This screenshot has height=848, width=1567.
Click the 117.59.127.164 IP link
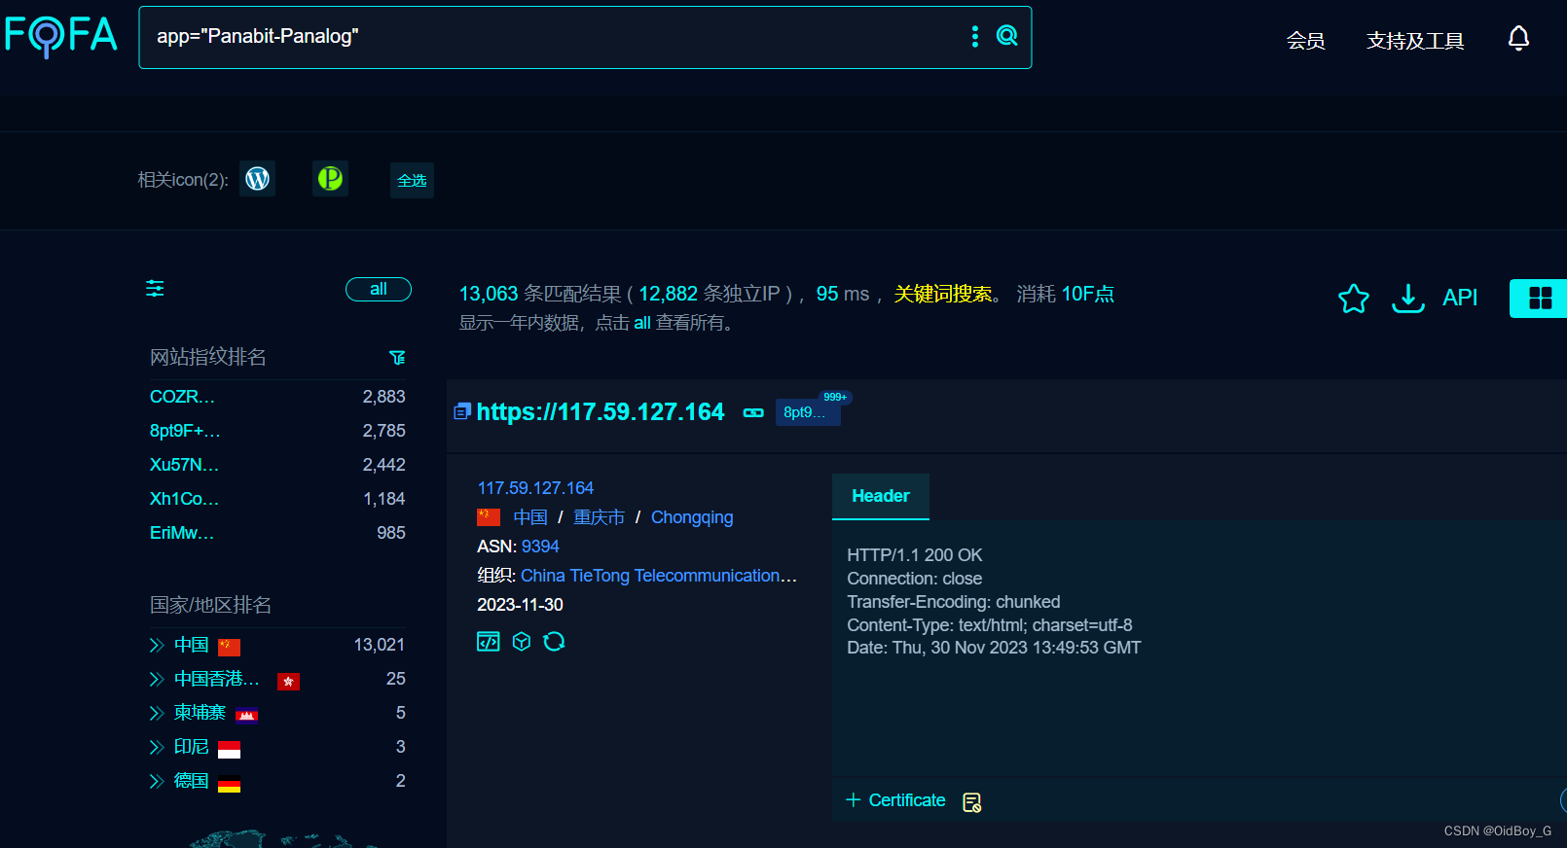point(535,488)
